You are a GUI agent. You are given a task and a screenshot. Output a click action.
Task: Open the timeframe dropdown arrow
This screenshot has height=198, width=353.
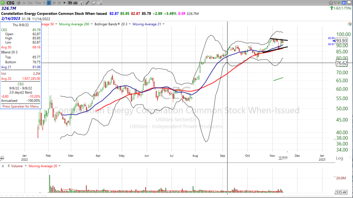64,3
